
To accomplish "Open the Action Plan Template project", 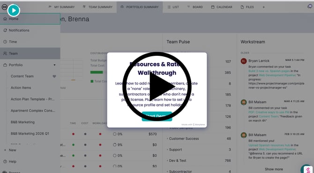I will [33, 99].
